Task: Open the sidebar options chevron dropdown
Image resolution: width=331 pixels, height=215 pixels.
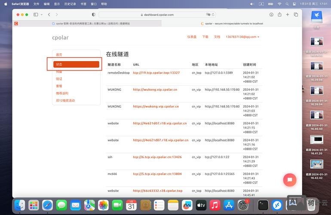Action: (42, 15)
